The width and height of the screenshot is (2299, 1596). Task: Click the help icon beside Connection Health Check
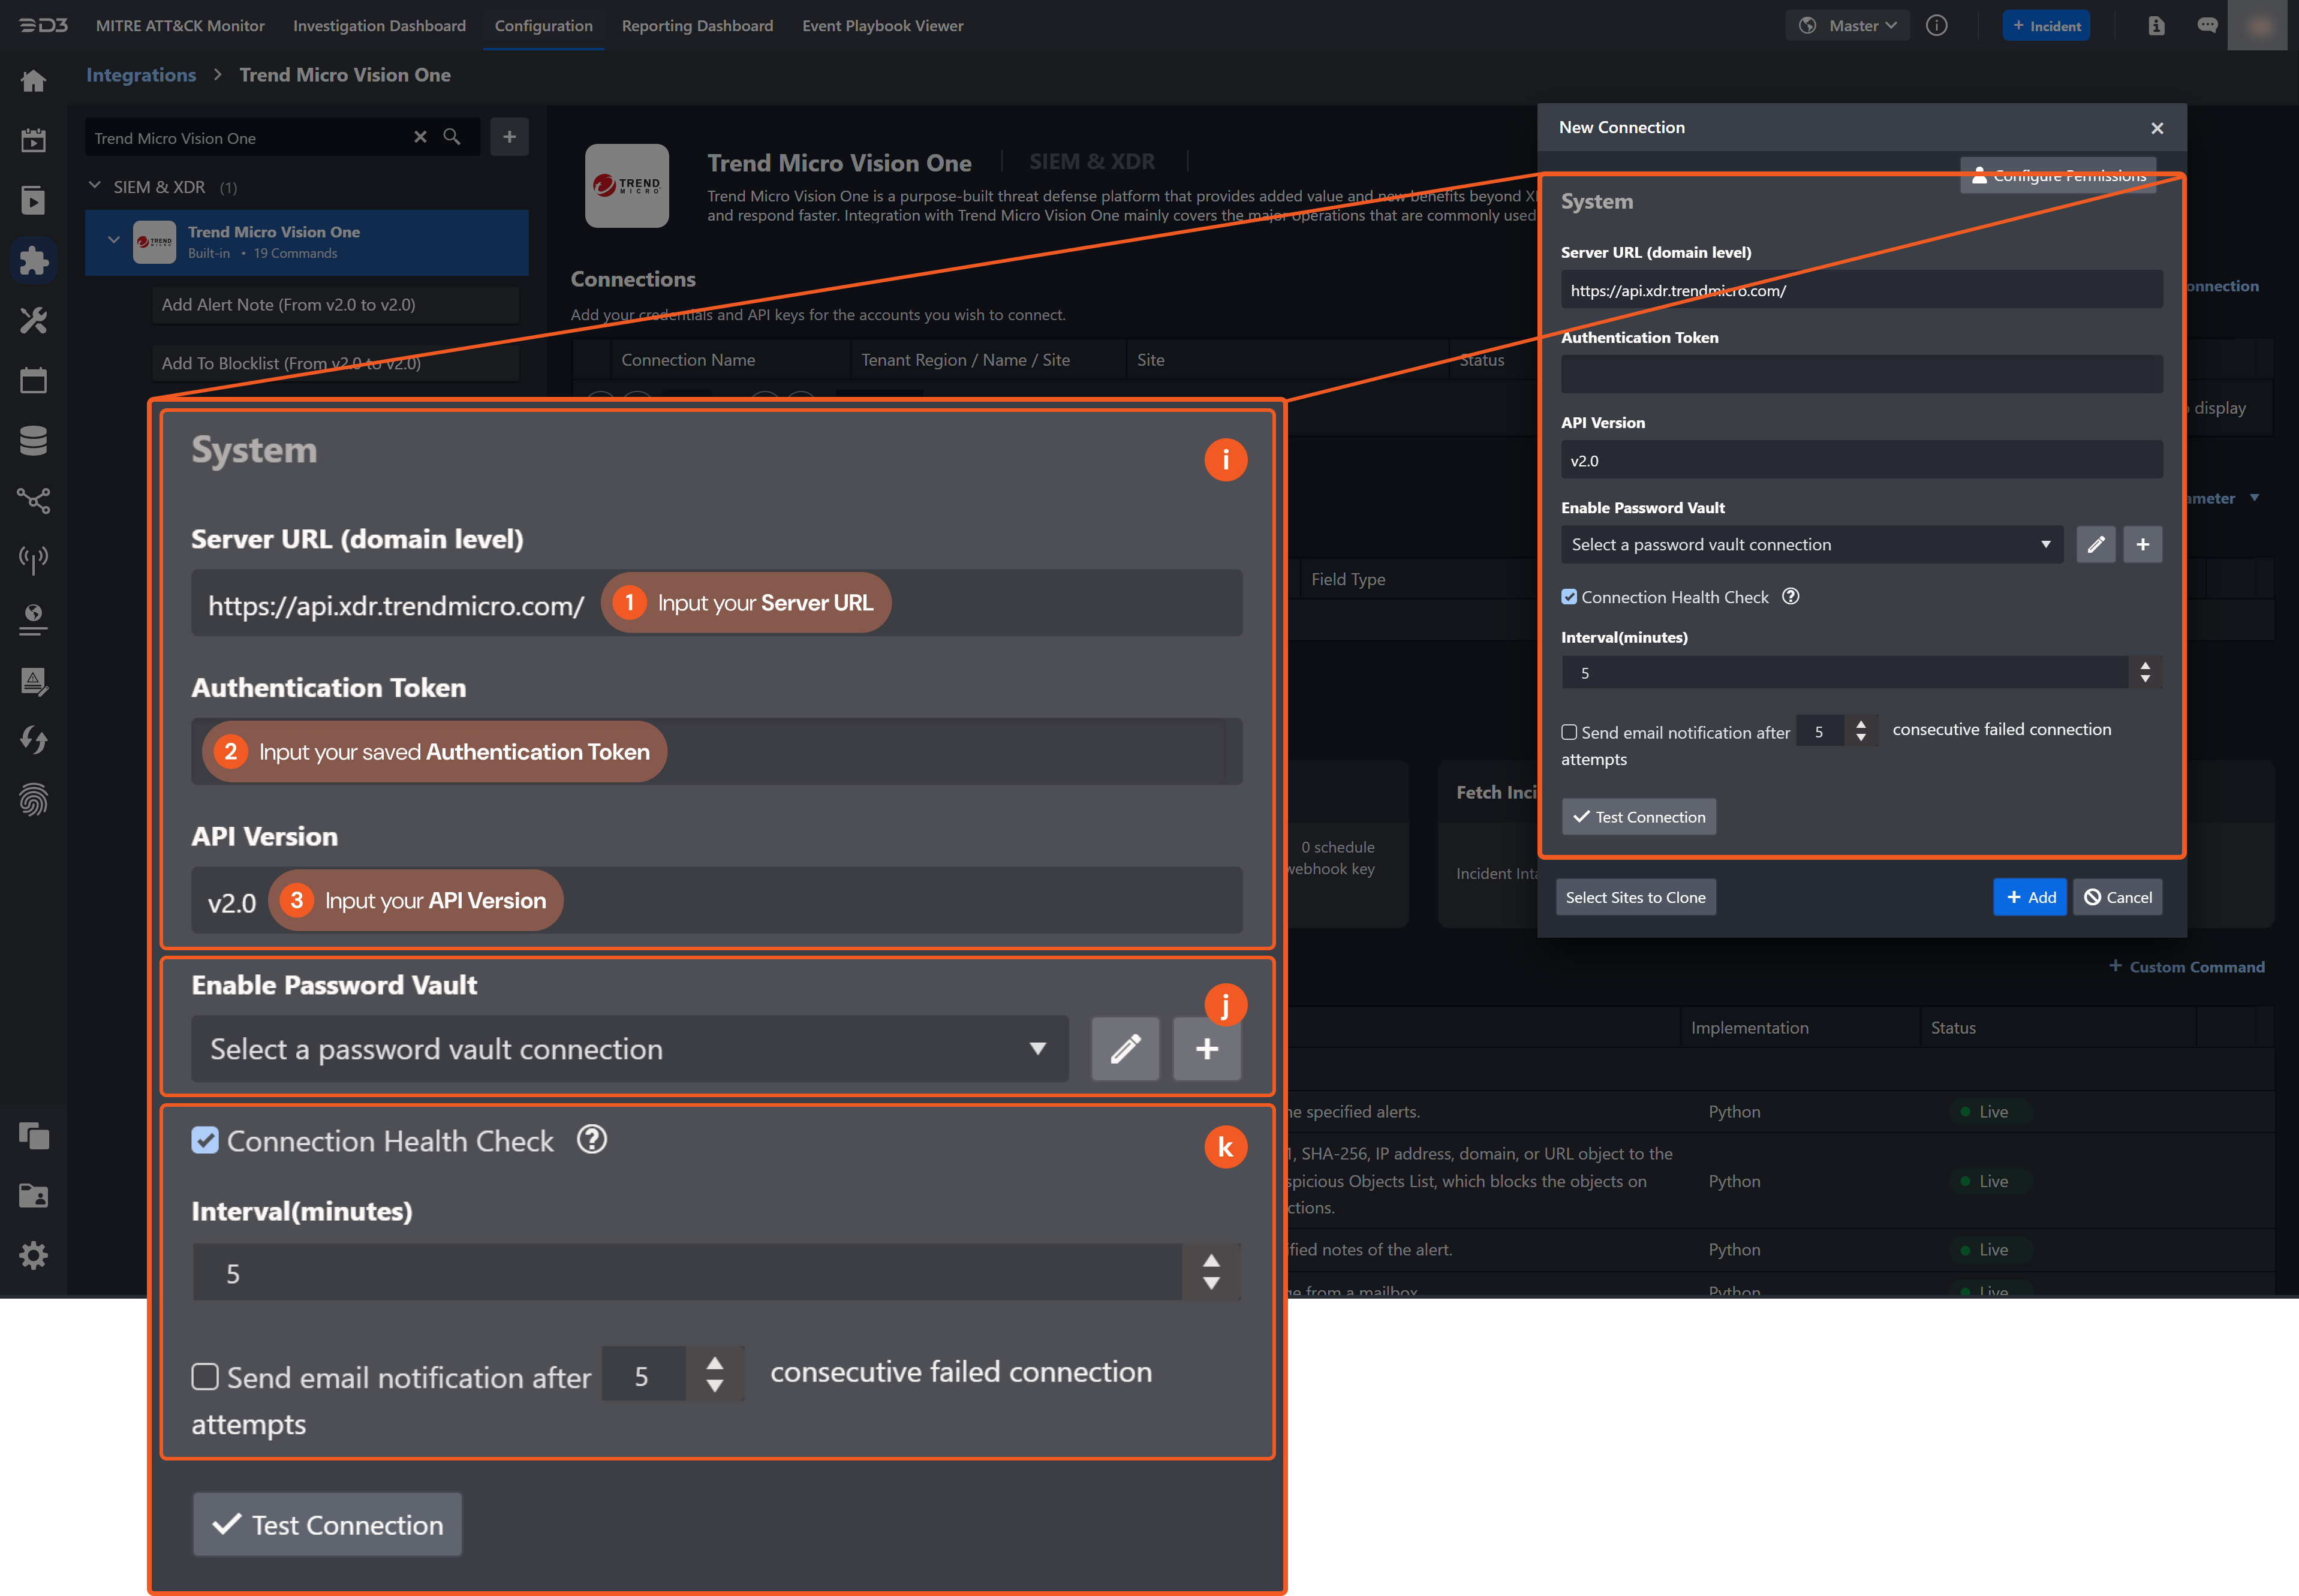(x=1791, y=597)
